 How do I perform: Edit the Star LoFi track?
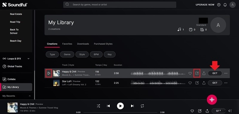pyautogui.click(x=197, y=83)
